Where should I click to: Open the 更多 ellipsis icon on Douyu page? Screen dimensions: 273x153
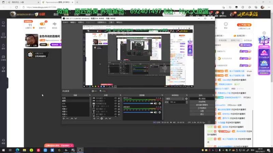pos(226,24)
